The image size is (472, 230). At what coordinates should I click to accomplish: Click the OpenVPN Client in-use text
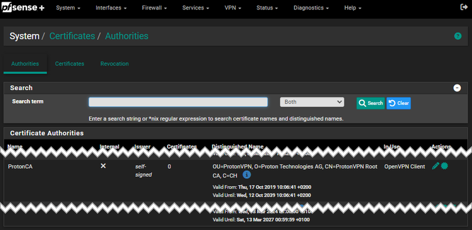tap(405, 166)
